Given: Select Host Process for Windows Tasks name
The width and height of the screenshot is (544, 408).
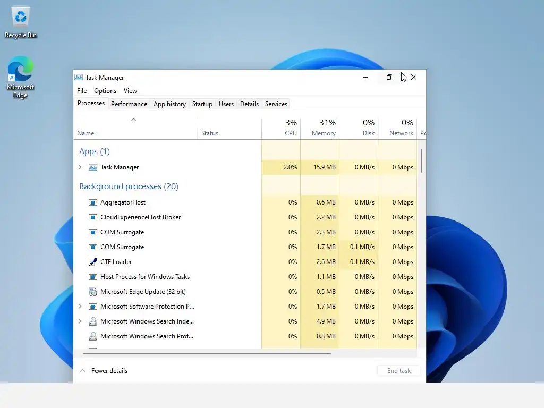Looking at the screenshot, I should click(x=145, y=277).
